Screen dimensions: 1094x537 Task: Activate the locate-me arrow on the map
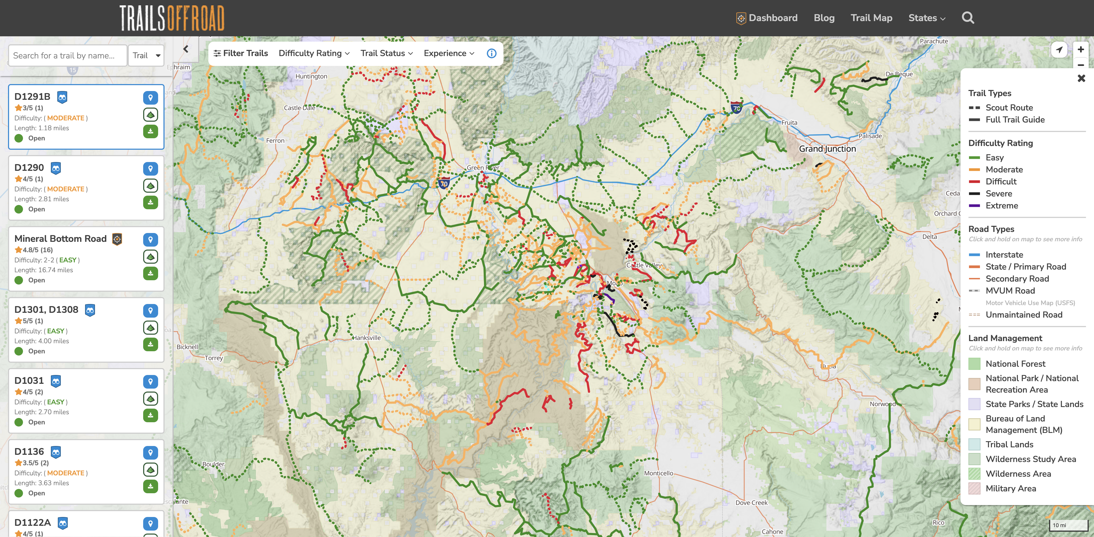coord(1059,50)
